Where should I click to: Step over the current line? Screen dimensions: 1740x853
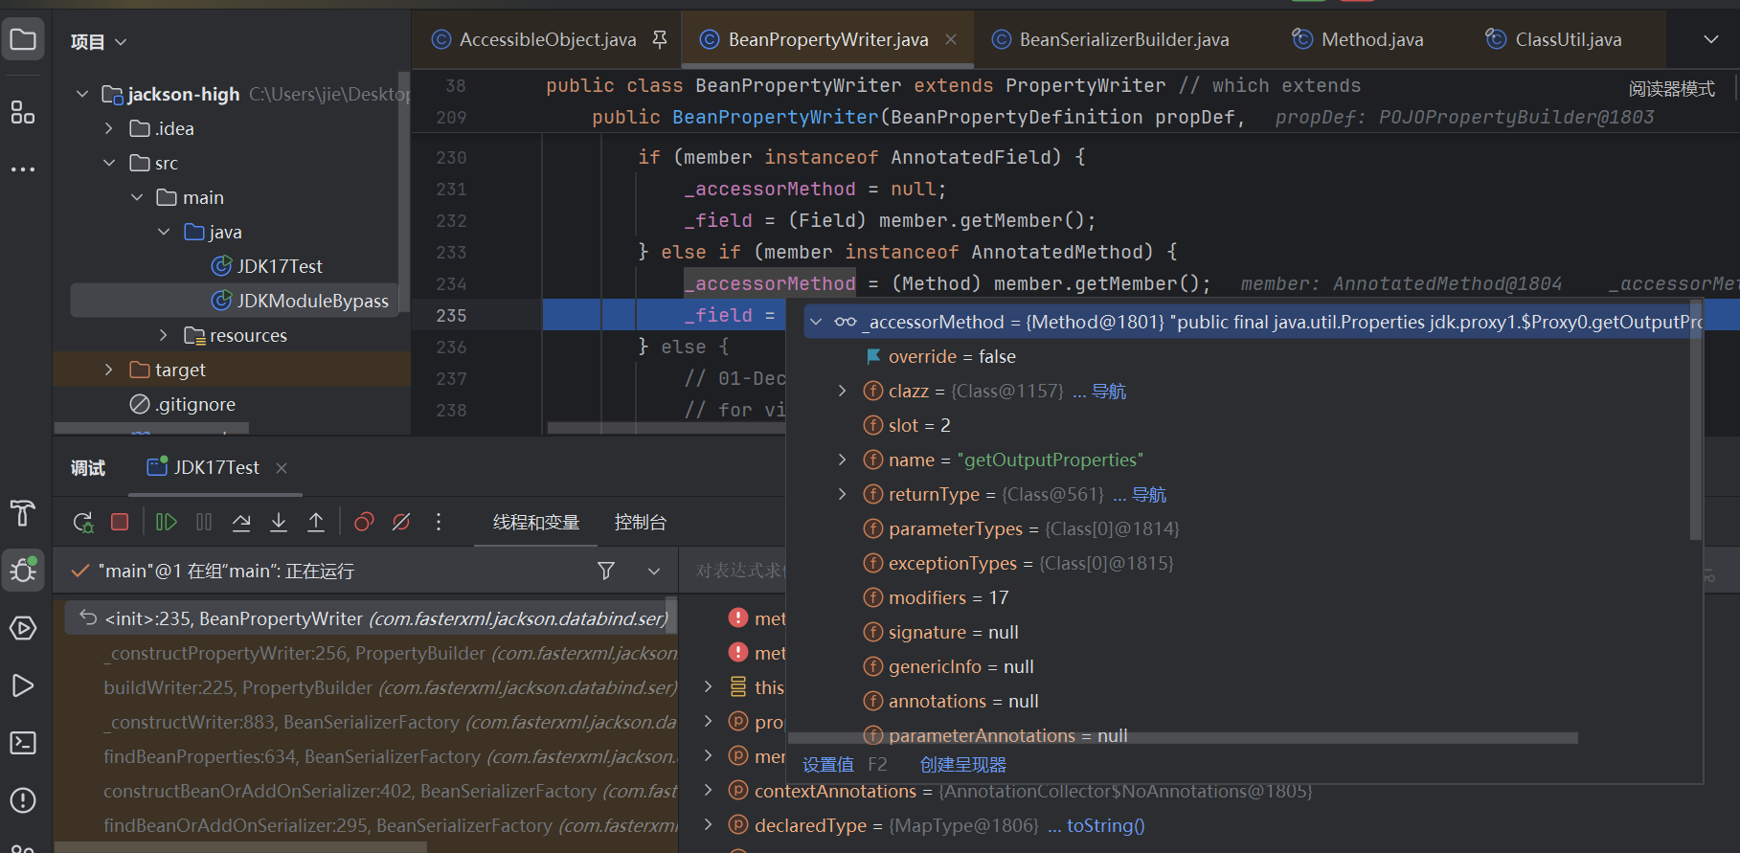[241, 522]
